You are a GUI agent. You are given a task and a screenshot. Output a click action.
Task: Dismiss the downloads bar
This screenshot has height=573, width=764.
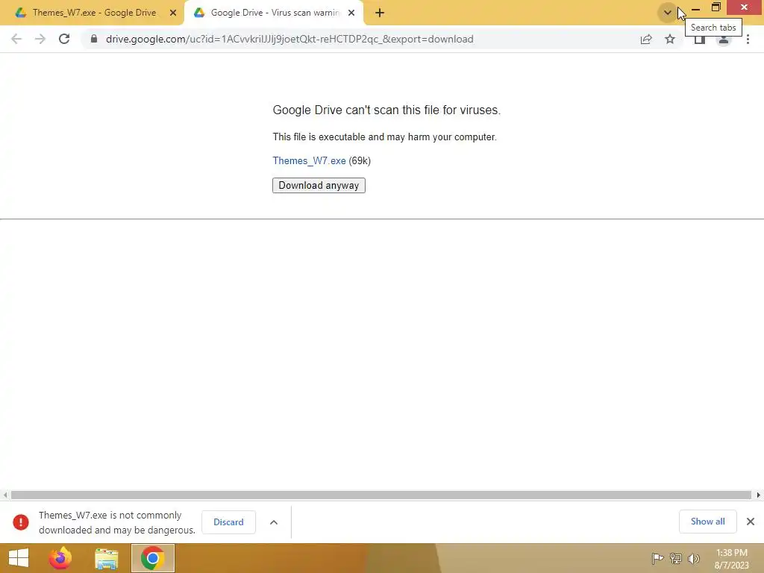751,522
